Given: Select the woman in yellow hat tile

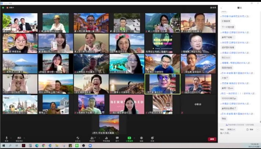Looking at the screenshot, I should click(55, 23).
